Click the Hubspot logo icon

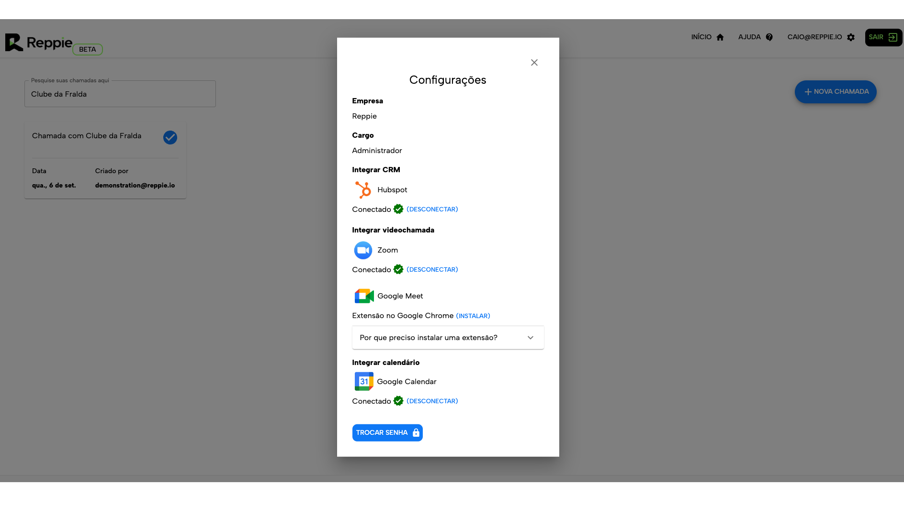pyautogui.click(x=363, y=190)
